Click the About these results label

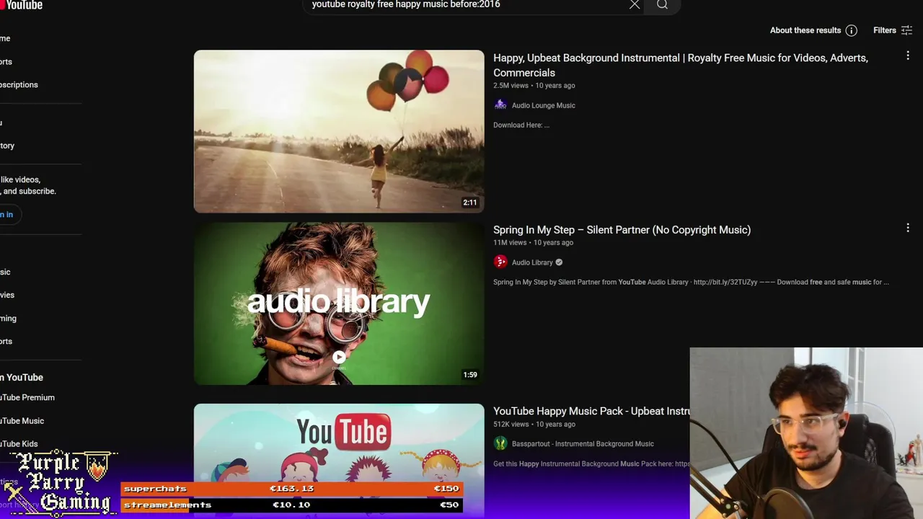(805, 30)
